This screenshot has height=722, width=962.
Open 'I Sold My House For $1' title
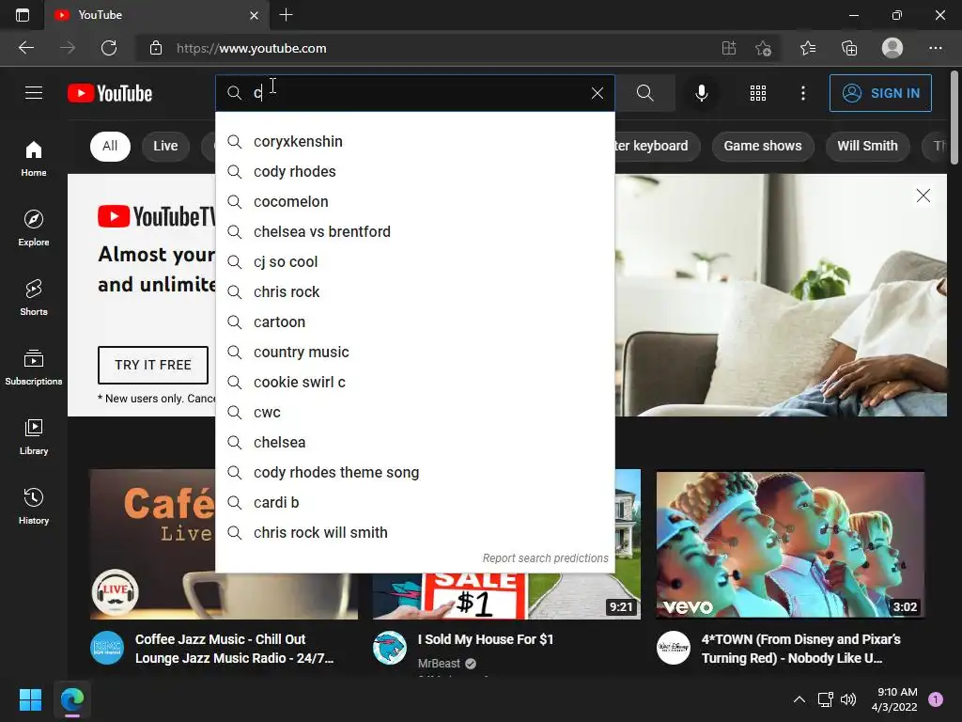coord(486,639)
